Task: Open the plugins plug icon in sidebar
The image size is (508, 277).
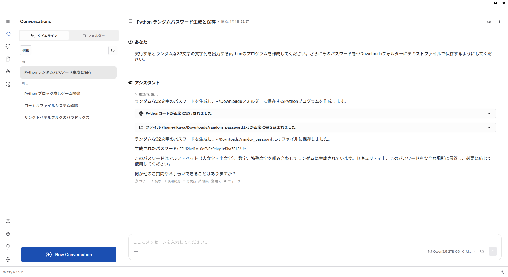Action: [x=8, y=234]
